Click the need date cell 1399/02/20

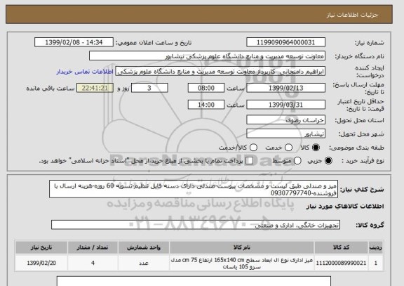41,263
